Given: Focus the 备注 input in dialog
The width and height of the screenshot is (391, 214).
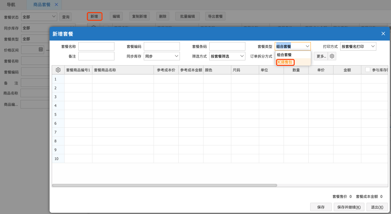Looking at the screenshot, I should click(x=96, y=56).
